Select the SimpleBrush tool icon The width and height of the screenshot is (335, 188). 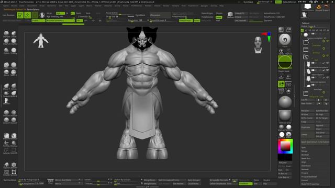pyautogui.click(x=319, y=7)
